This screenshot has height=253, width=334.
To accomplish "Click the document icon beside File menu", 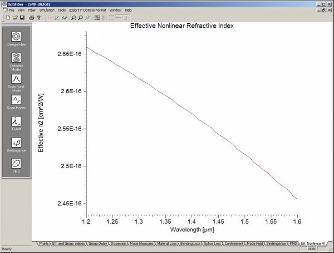I will pyautogui.click(x=5, y=10).
